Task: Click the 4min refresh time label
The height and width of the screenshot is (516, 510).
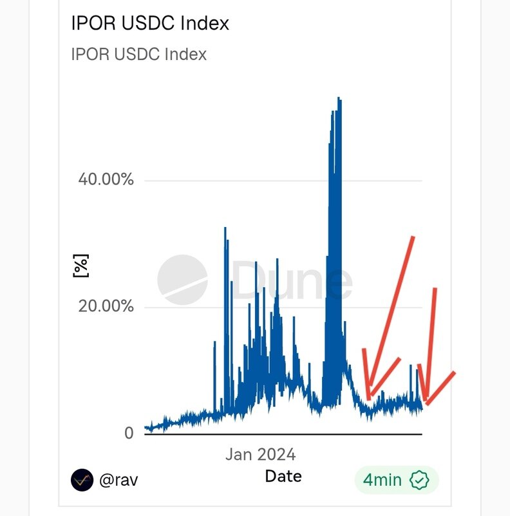Action: coord(382,480)
